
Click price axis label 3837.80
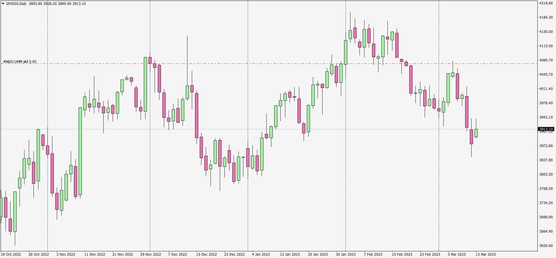546,160
